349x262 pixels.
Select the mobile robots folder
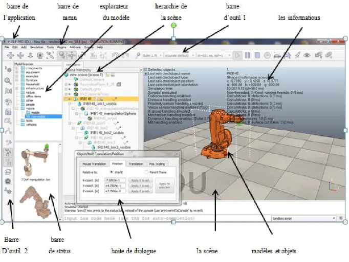(35, 112)
